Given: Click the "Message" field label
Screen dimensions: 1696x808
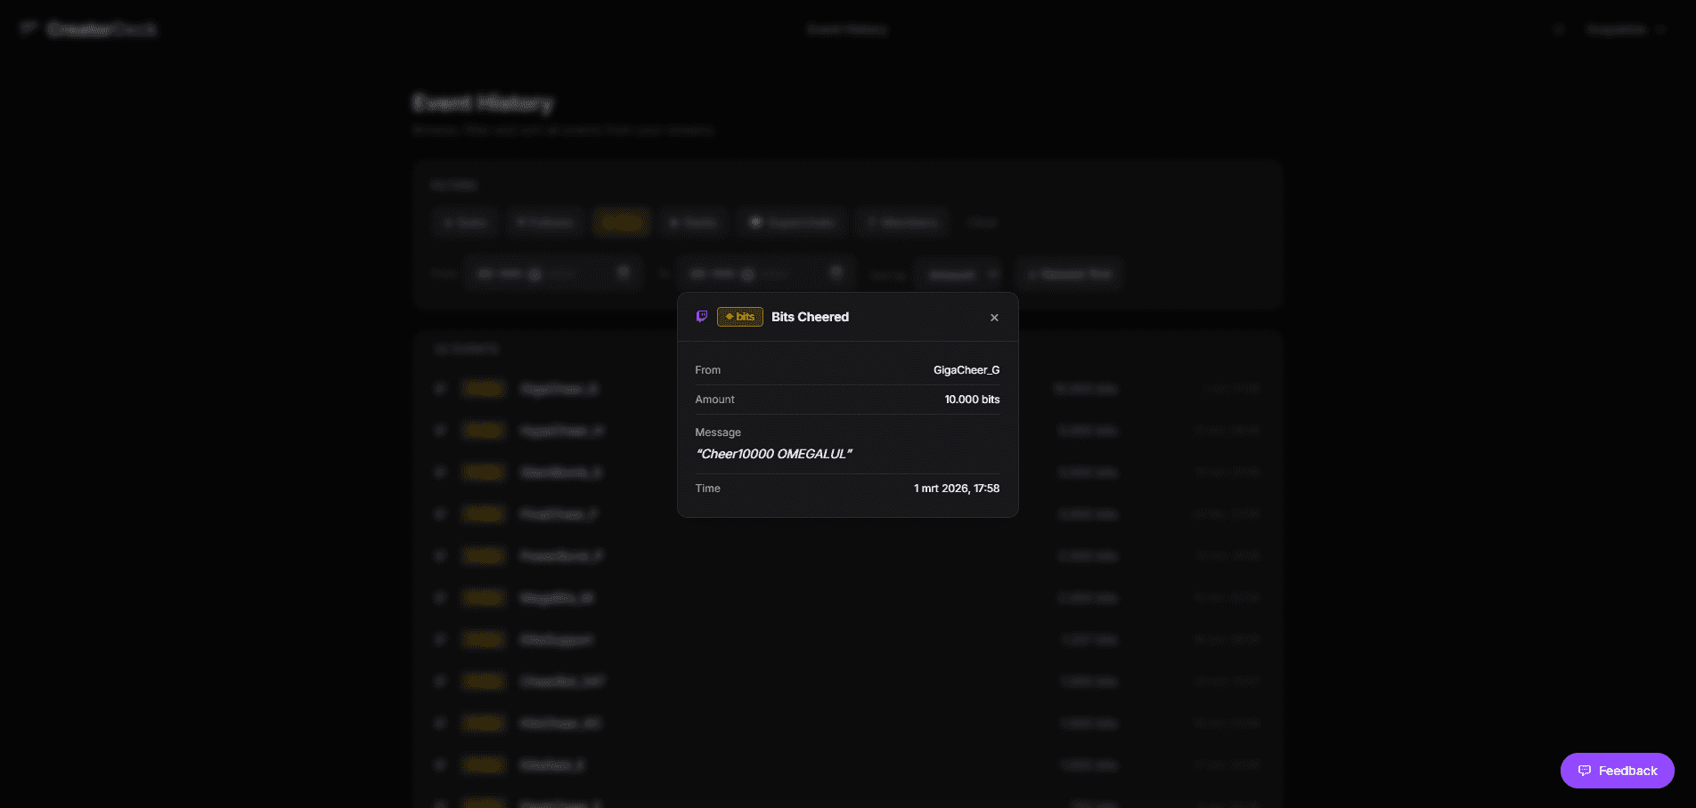Looking at the screenshot, I should pos(718,432).
